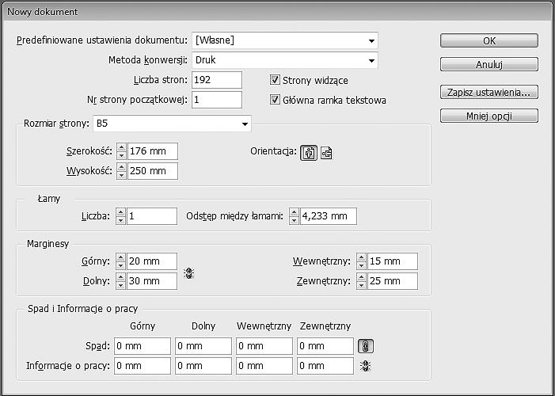Click the Szerokość stepper arrows

tap(121, 151)
